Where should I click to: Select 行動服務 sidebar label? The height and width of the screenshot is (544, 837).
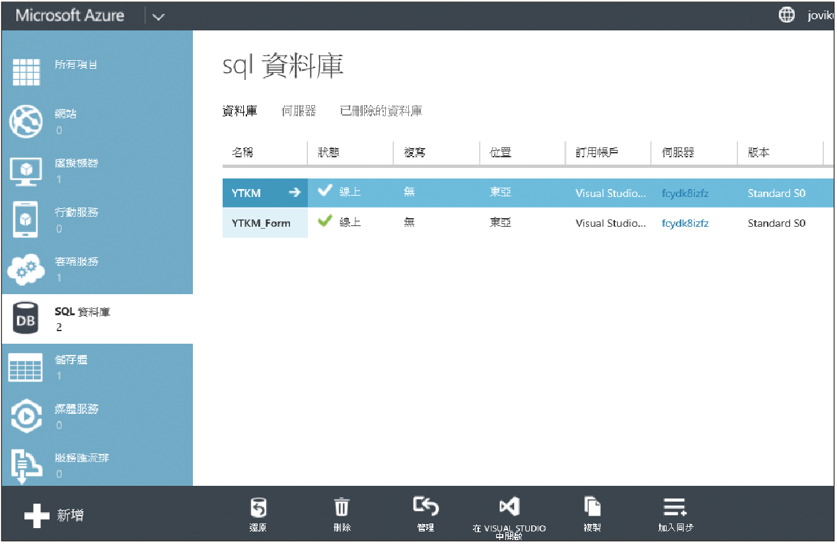click(x=77, y=212)
